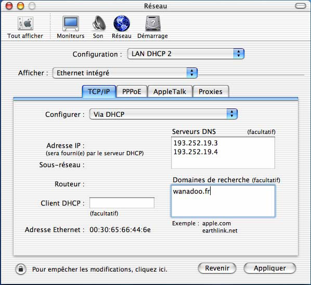311x285 pixels.
Task: Click the Réseau globe icon
Action: pos(122,23)
